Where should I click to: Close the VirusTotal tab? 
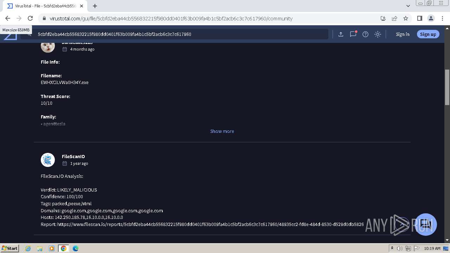pos(82,6)
